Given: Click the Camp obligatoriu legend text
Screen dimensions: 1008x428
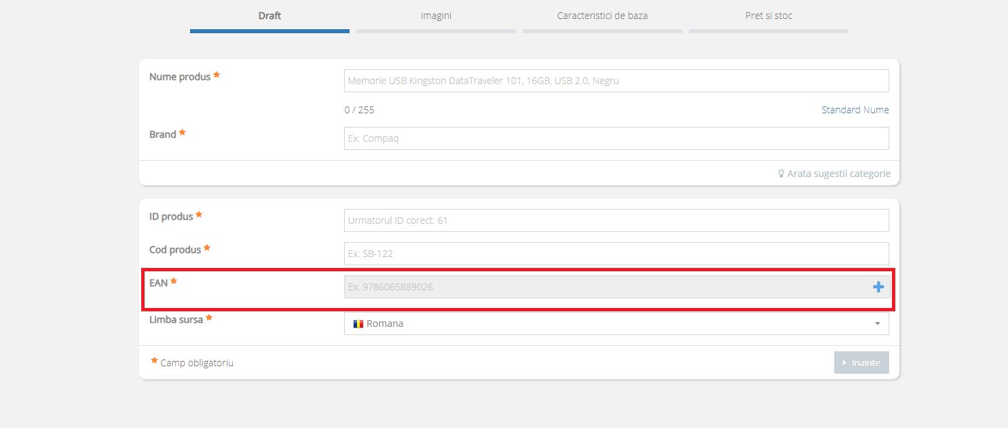Looking at the screenshot, I should tap(197, 363).
